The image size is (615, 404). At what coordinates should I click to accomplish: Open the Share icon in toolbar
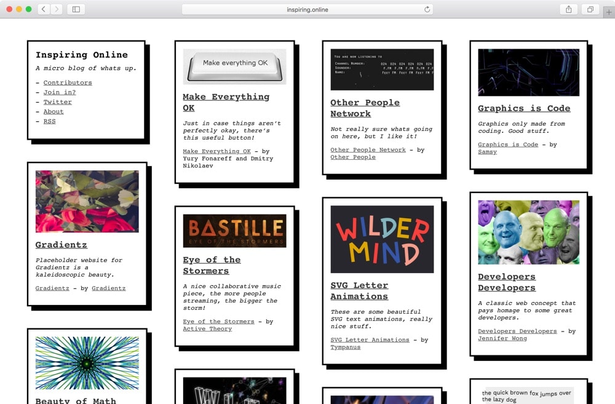tap(569, 9)
